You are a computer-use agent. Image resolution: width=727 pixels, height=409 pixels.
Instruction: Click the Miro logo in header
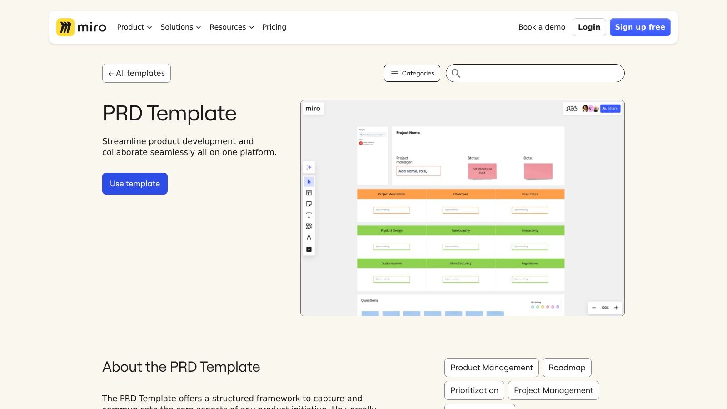tap(81, 27)
